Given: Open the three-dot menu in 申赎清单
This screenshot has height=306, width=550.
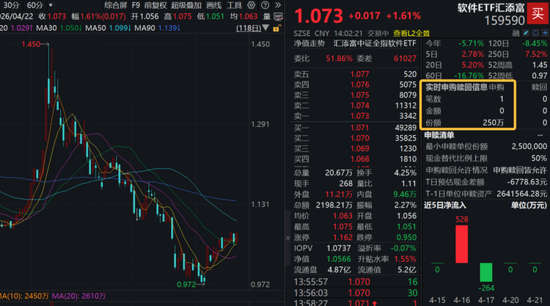Looking at the screenshot, I should tap(541, 135).
